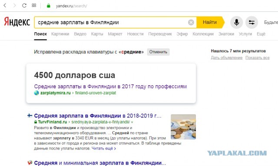The height and width of the screenshot is (166, 278).
Task: Click the TurvFinland.ru green padlock icon
Action: [36, 122]
